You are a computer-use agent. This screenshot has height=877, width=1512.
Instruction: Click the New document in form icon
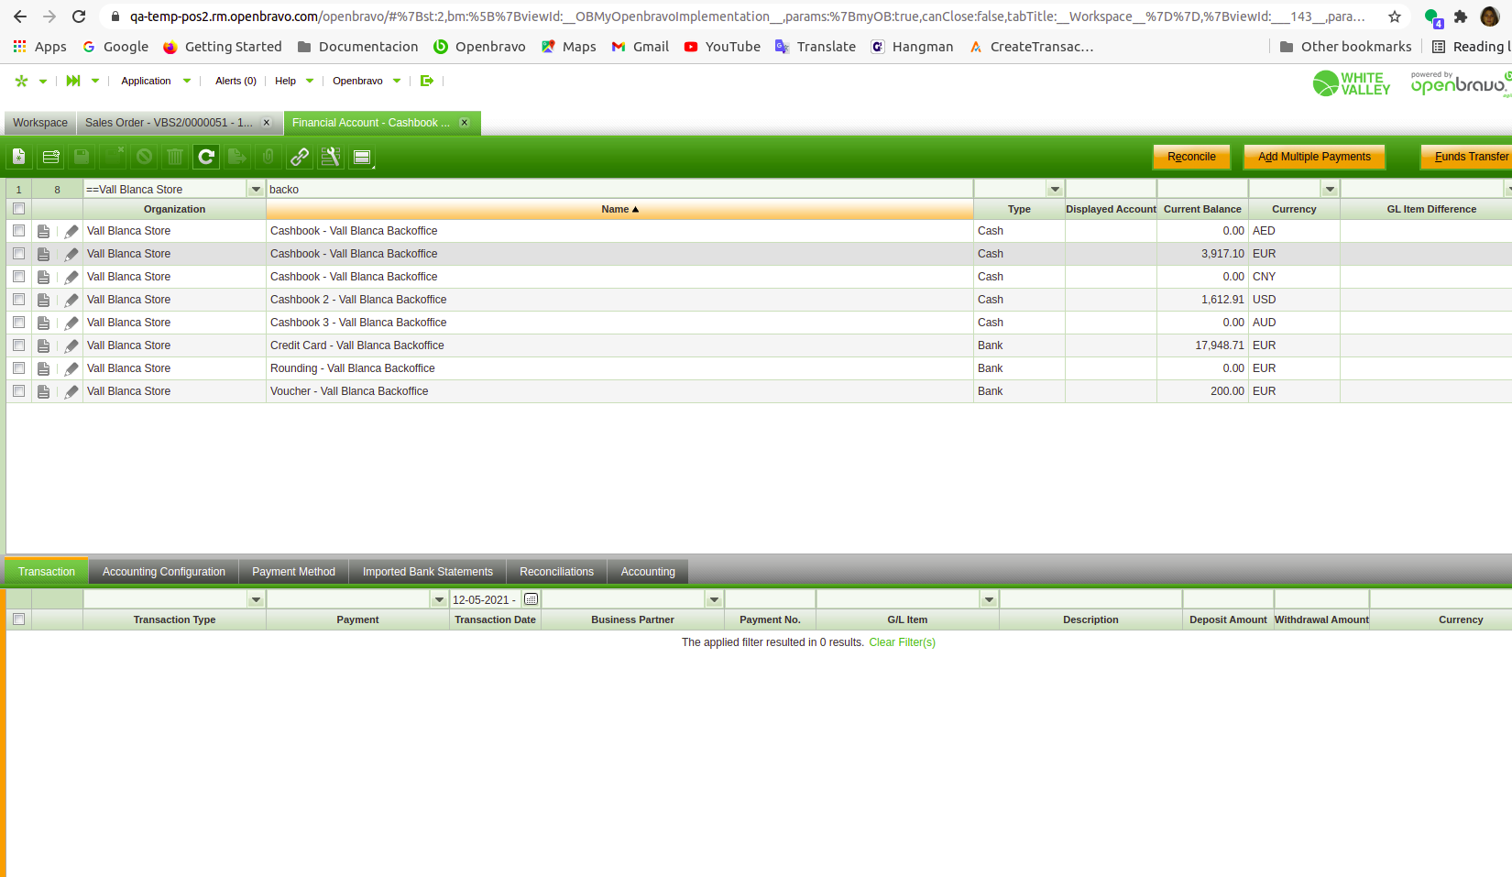click(18, 157)
